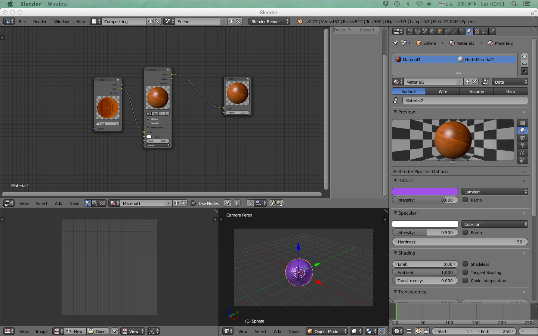Screen dimensions: 538x336
Task: Select monkey preview shape icon
Action: tap(523, 145)
